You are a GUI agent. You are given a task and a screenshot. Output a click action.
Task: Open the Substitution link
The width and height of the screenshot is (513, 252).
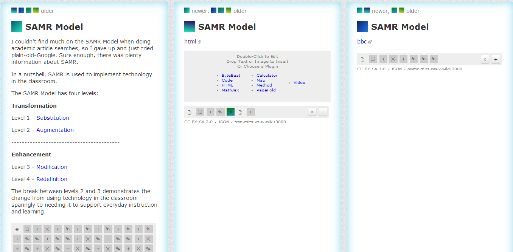coord(53,118)
